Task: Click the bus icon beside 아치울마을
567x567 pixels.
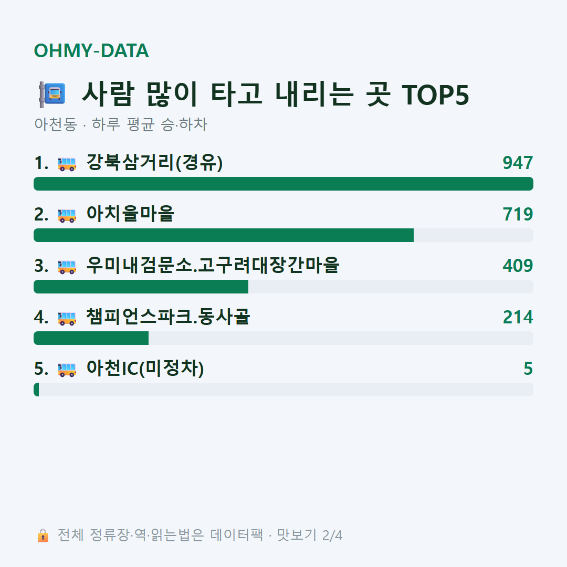Action: click(67, 215)
